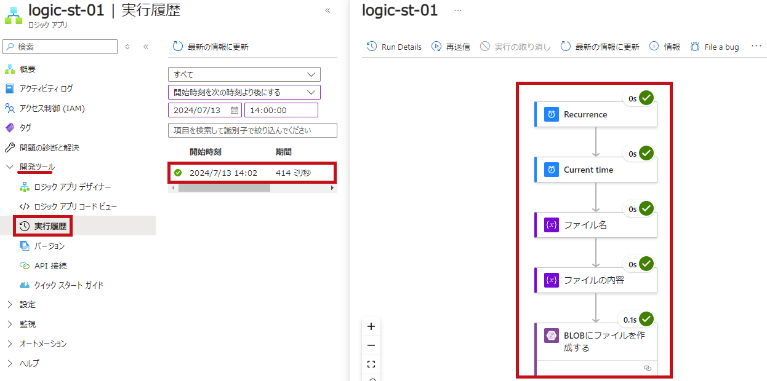Expand the ヘルプ section

(x=9, y=363)
